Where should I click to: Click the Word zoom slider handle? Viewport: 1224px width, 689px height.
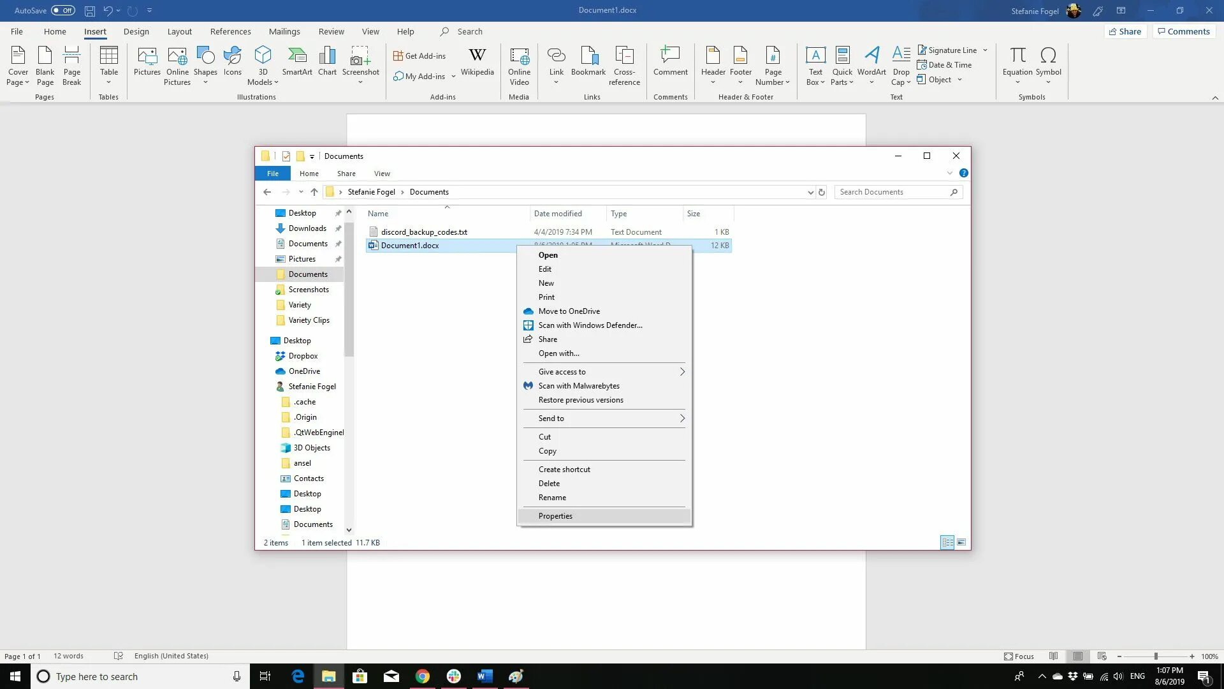tap(1155, 656)
